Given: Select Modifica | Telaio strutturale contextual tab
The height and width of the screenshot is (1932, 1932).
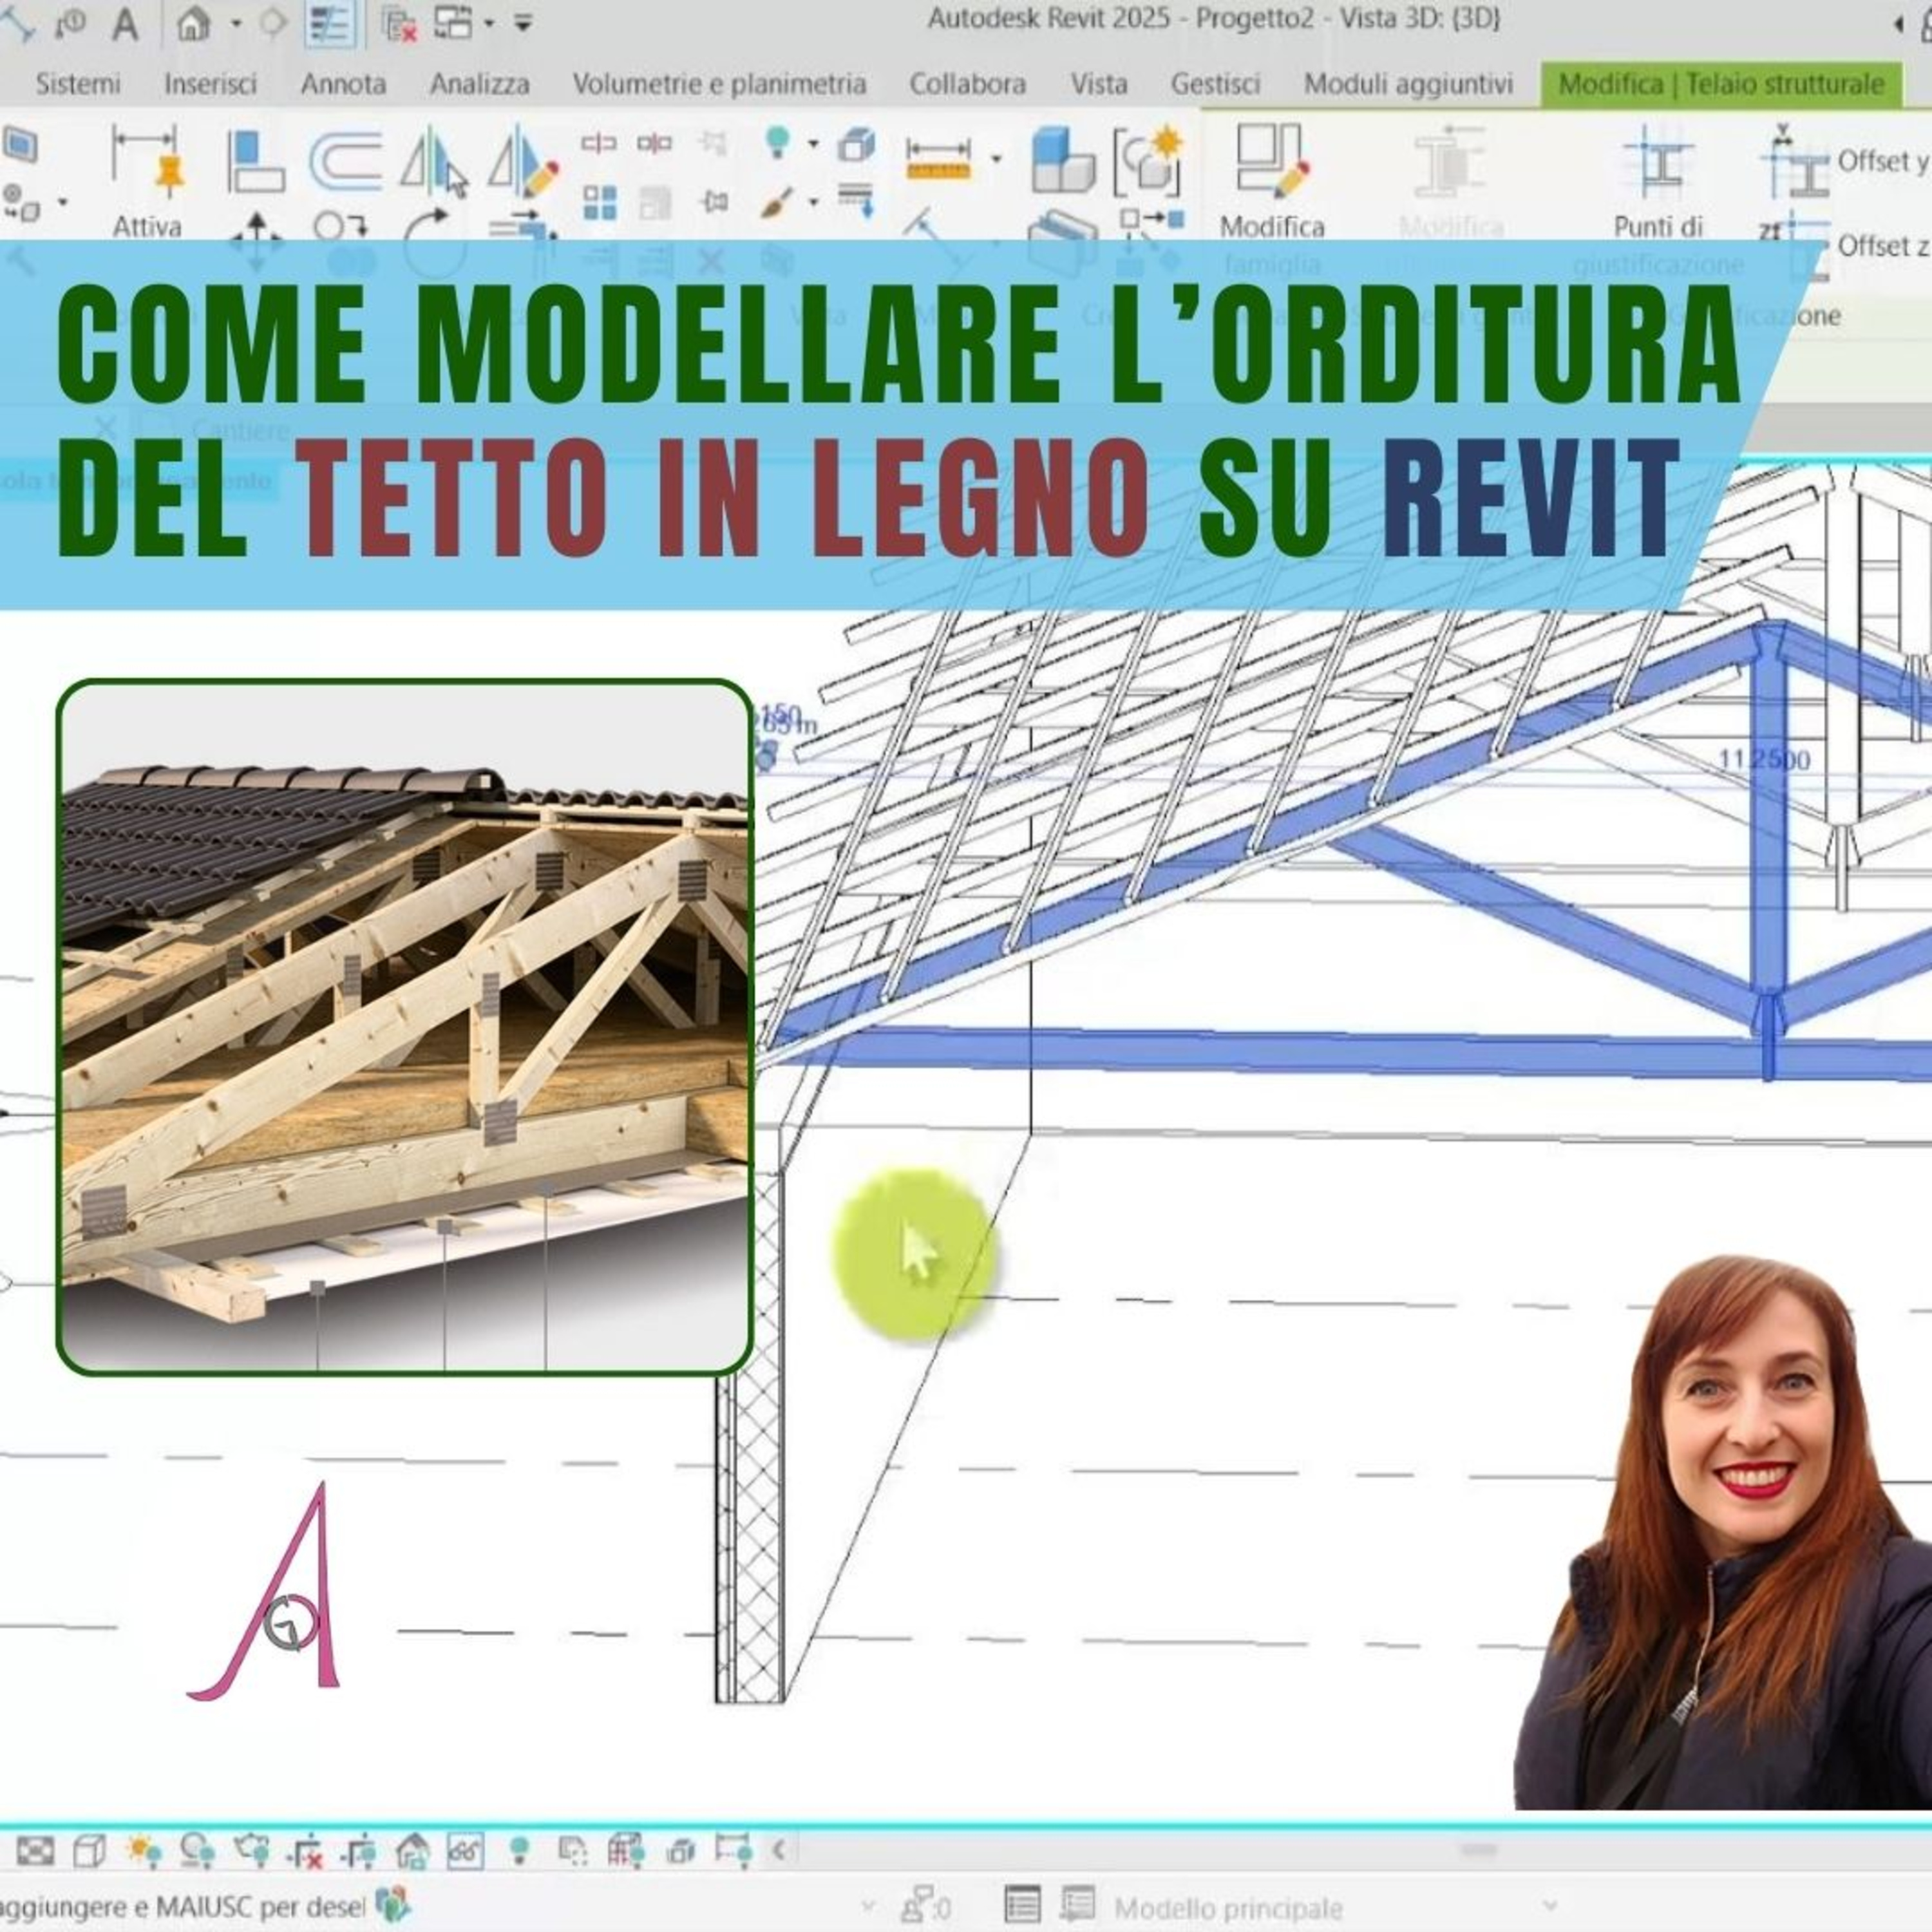Looking at the screenshot, I should [x=1721, y=84].
